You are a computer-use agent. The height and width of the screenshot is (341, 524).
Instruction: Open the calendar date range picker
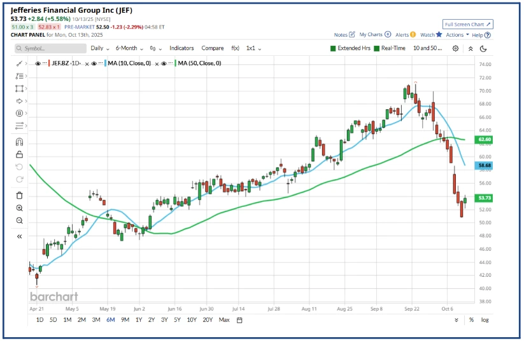pyautogui.click(x=239, y=320)
